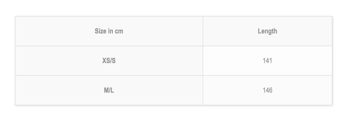Click the border under the Length header

click(267, 46)
